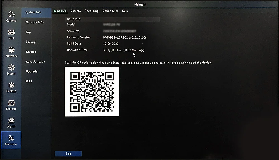Viewport: 279px width, 160px height.
Task: Open the Backup section in left sidebar
Action: pos(11,87)
